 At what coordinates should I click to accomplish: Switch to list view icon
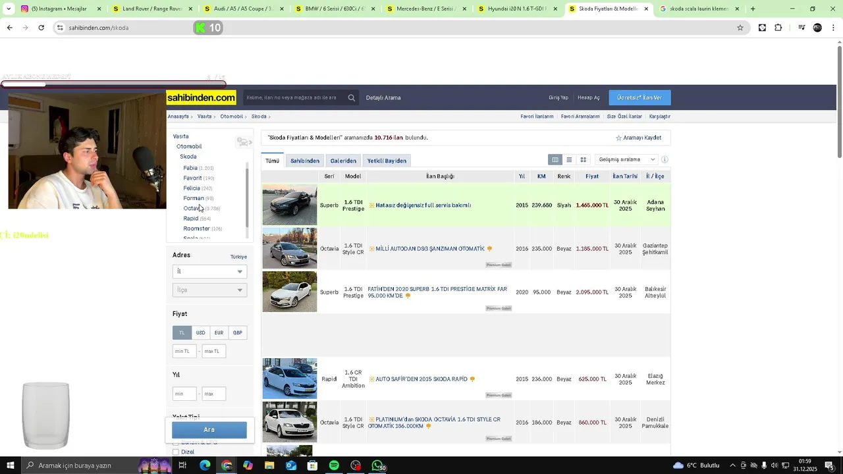(x=569, y=159)
